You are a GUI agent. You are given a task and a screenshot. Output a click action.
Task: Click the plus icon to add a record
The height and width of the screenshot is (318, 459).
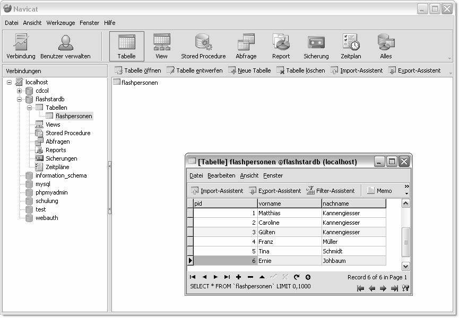click(238, 277)
